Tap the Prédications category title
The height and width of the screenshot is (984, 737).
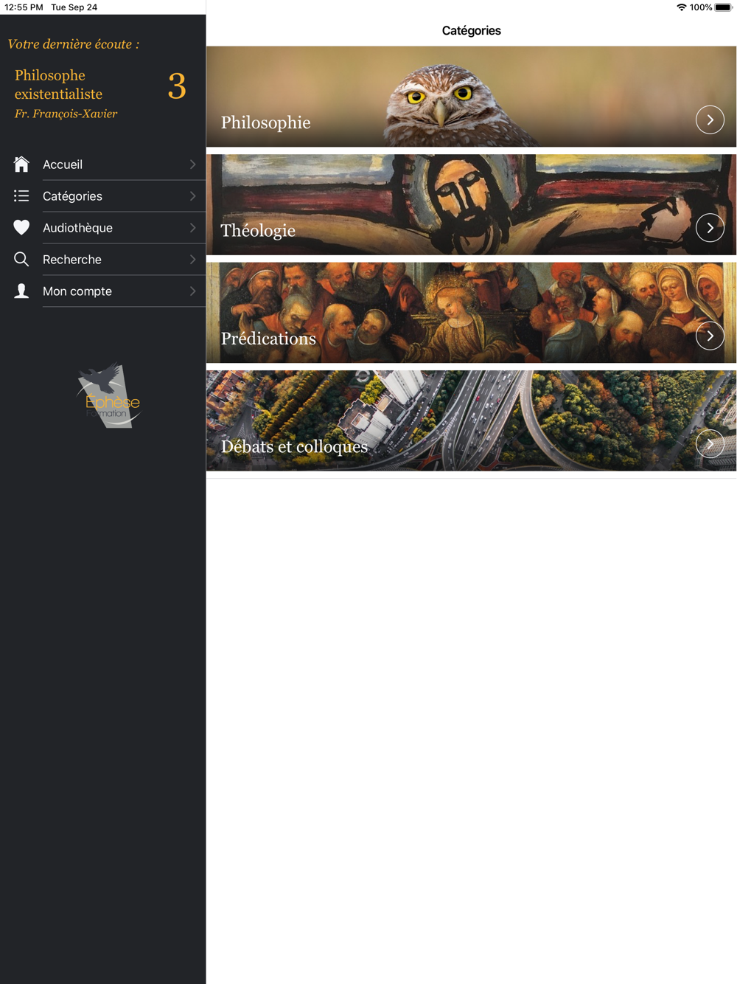click(268, 339)
